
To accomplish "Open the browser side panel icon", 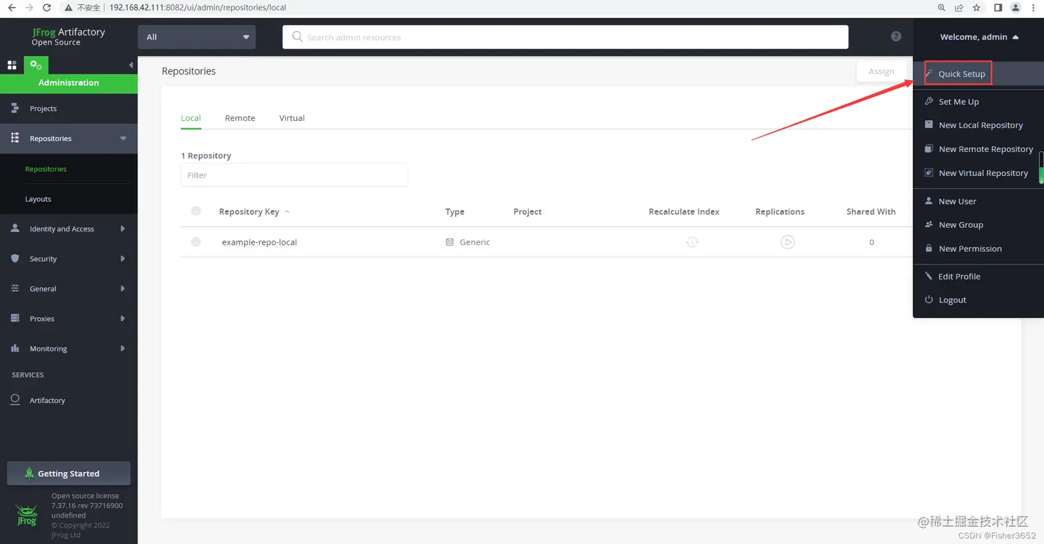I will [x=998, y=8].
